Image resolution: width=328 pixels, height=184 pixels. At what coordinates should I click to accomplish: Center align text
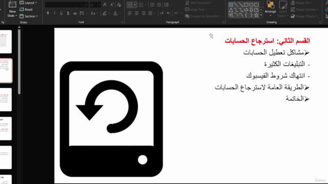coord(137,13)
